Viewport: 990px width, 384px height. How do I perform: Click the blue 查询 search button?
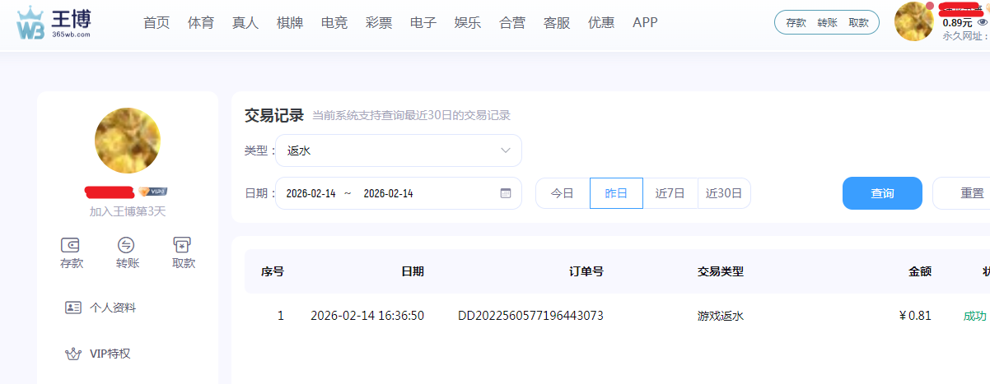882,193
